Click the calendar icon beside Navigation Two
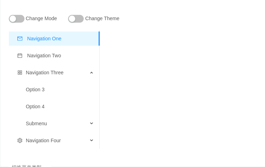This screenshot has width=265, height=167. point(20,56)
